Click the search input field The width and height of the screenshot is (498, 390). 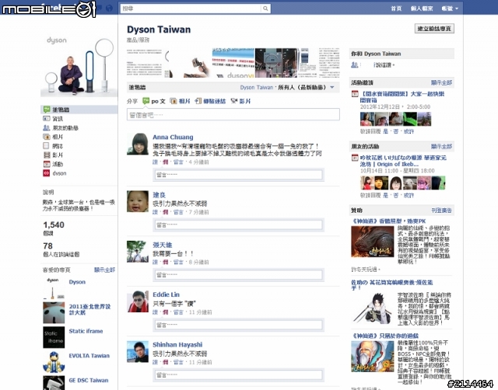point(191,9)
